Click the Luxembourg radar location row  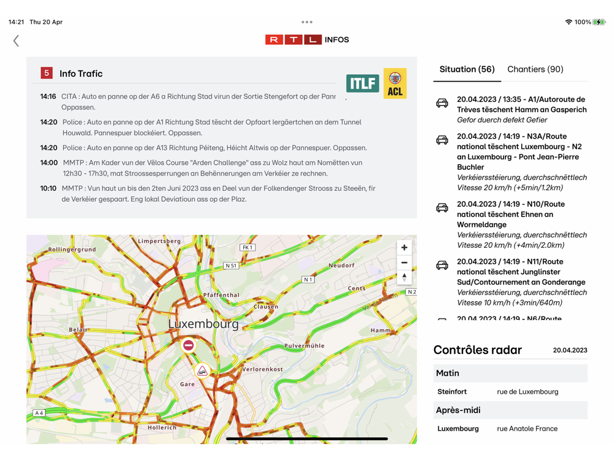tap(510, 429)
